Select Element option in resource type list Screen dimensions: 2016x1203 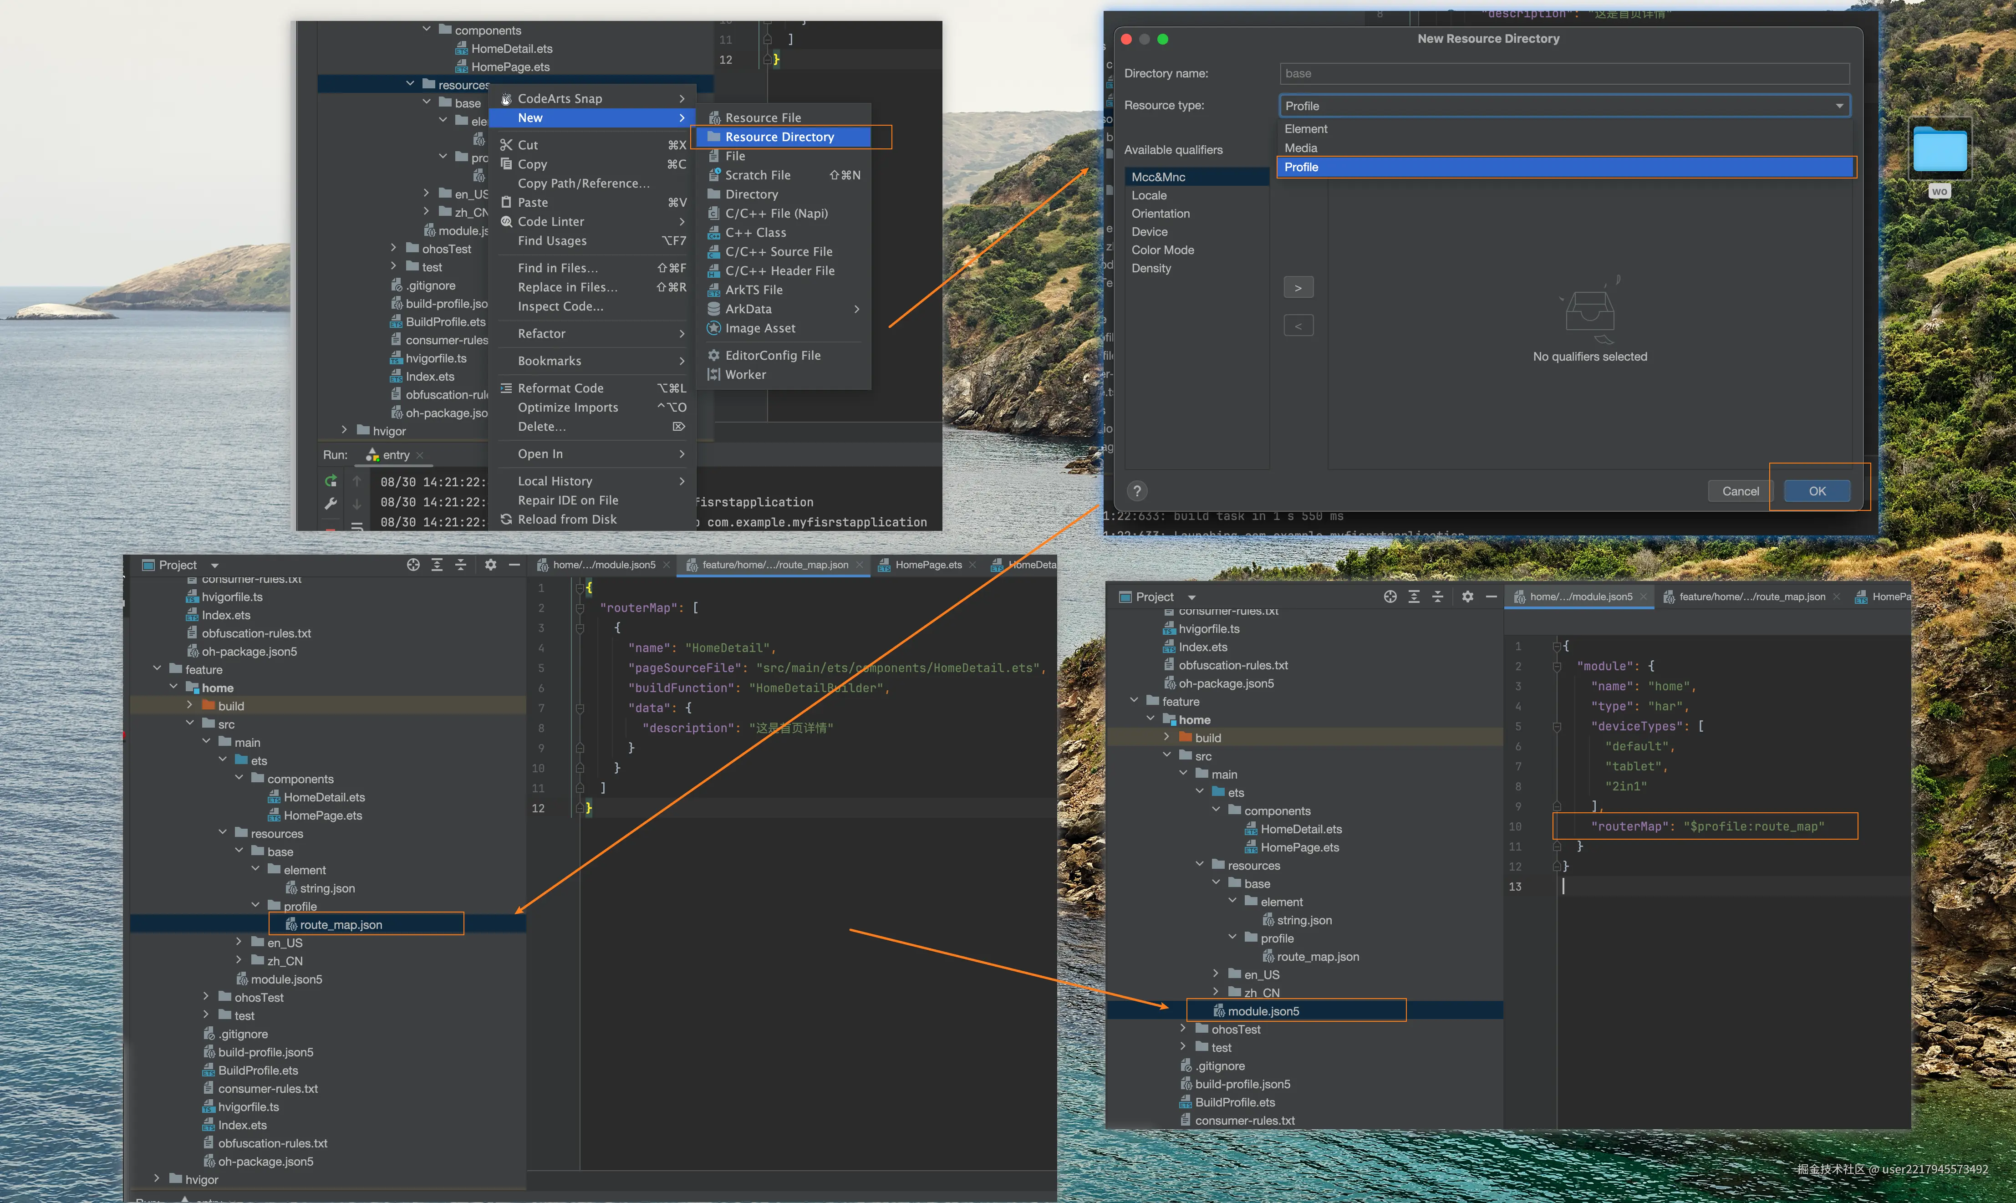(x=1565, y=129)
